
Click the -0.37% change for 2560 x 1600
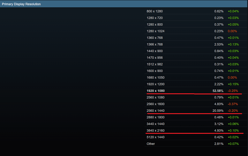point(233,104)
